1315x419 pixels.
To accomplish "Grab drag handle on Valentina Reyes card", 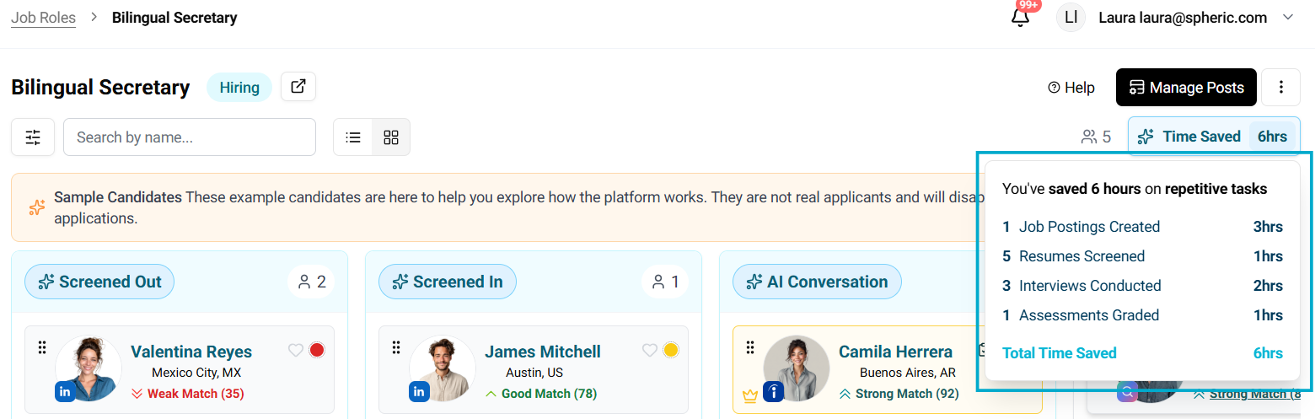I will [41, 347].
